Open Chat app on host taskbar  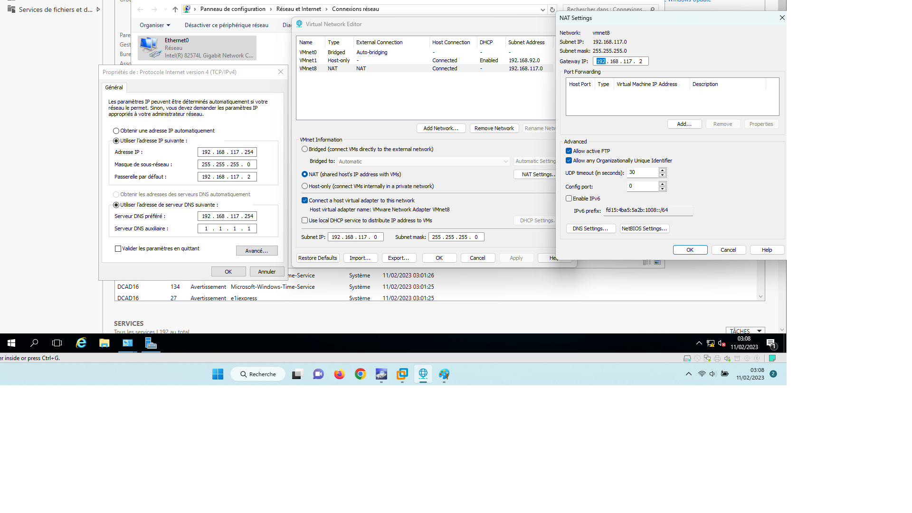[x=318, y=374]
